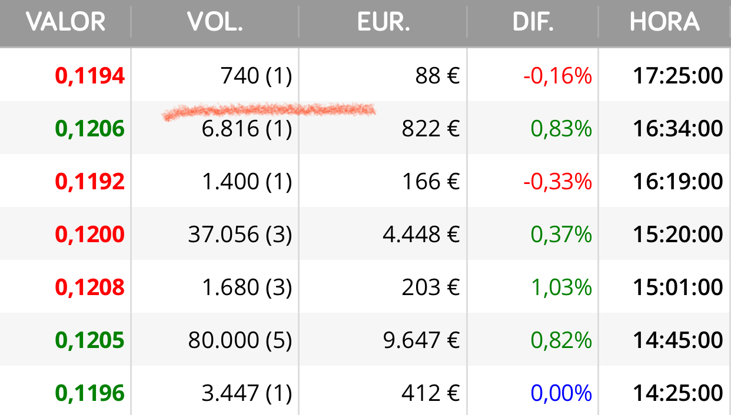Select the 0,1194 value cell
This screenshot has width=731, height=415.
click(x=90, y=76)
